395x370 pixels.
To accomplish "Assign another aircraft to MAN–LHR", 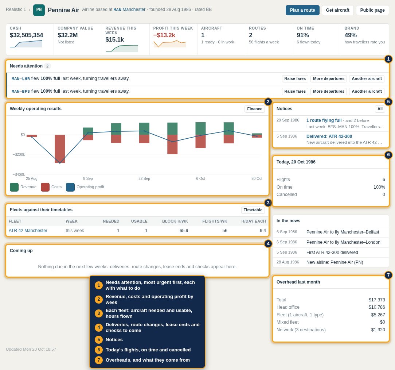I will 367,79.
